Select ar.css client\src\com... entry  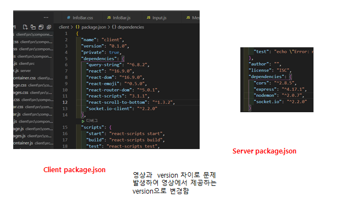[34, 107]
